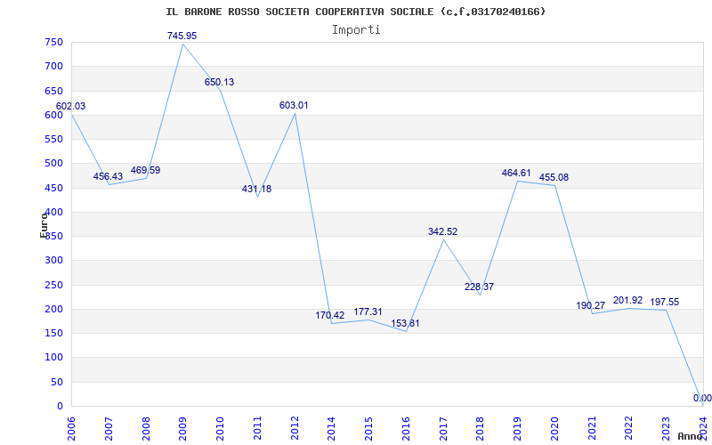
Task: Click the 2016 year axis label
Action: [406, 429]
